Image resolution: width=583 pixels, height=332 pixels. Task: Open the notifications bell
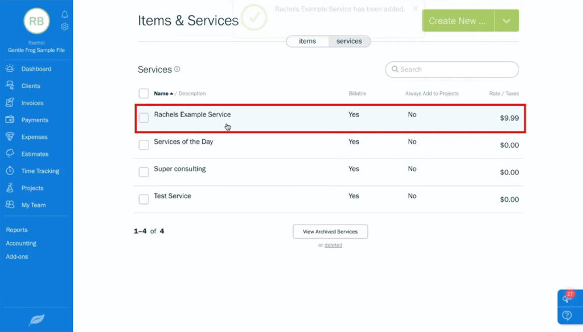[64, 15]
